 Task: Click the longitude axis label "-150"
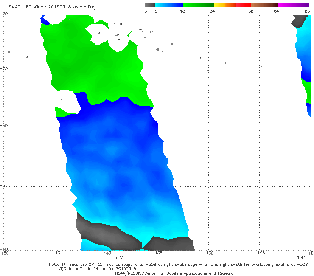[x=4, y=253]
